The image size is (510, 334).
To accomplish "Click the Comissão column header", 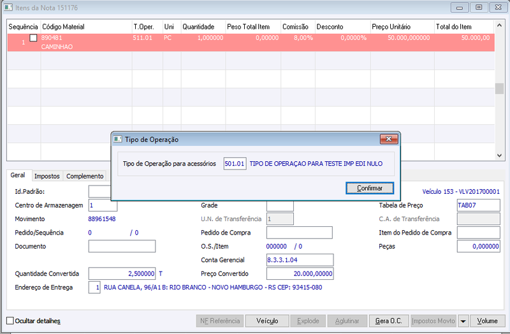I will point(298,27).
